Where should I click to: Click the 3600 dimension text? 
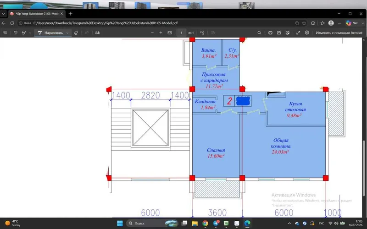pyautogui.click(x=217, y=213)
